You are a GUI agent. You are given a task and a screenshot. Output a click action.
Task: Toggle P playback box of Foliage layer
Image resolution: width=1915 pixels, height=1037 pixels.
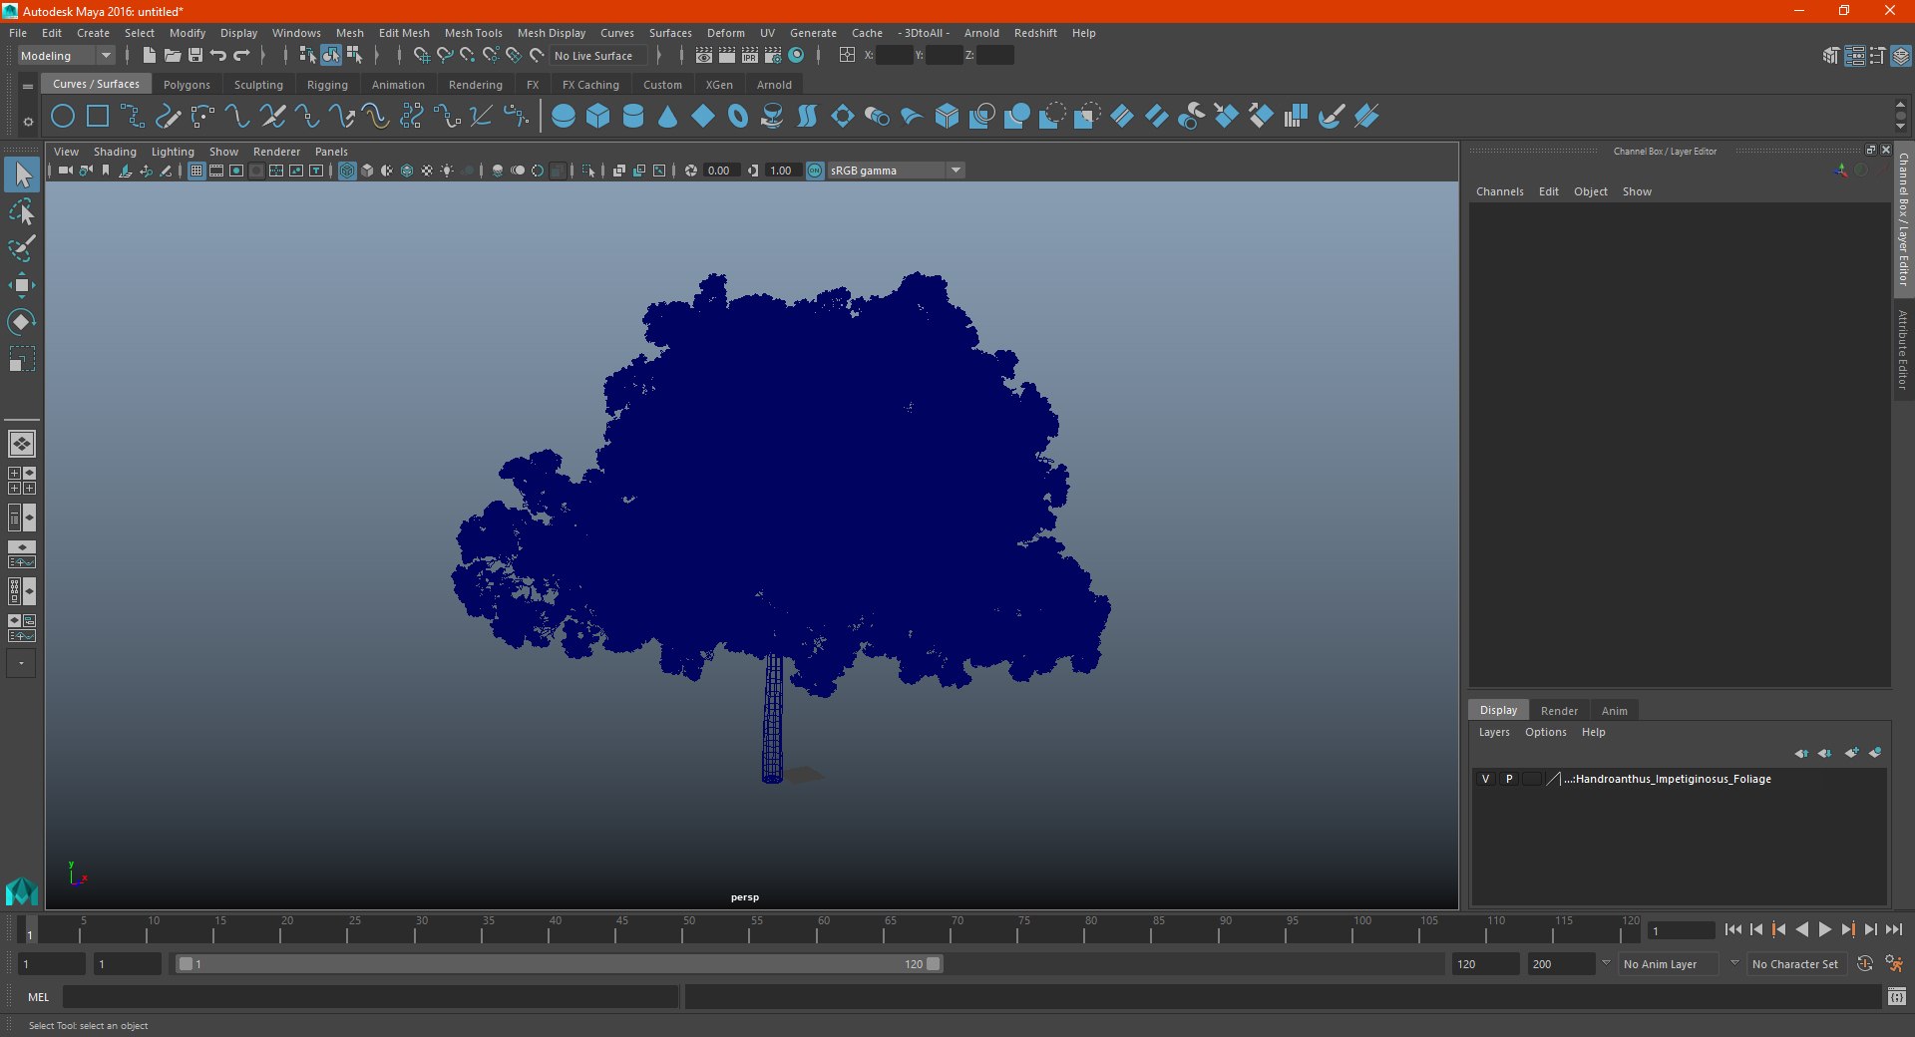(1509, 779)
